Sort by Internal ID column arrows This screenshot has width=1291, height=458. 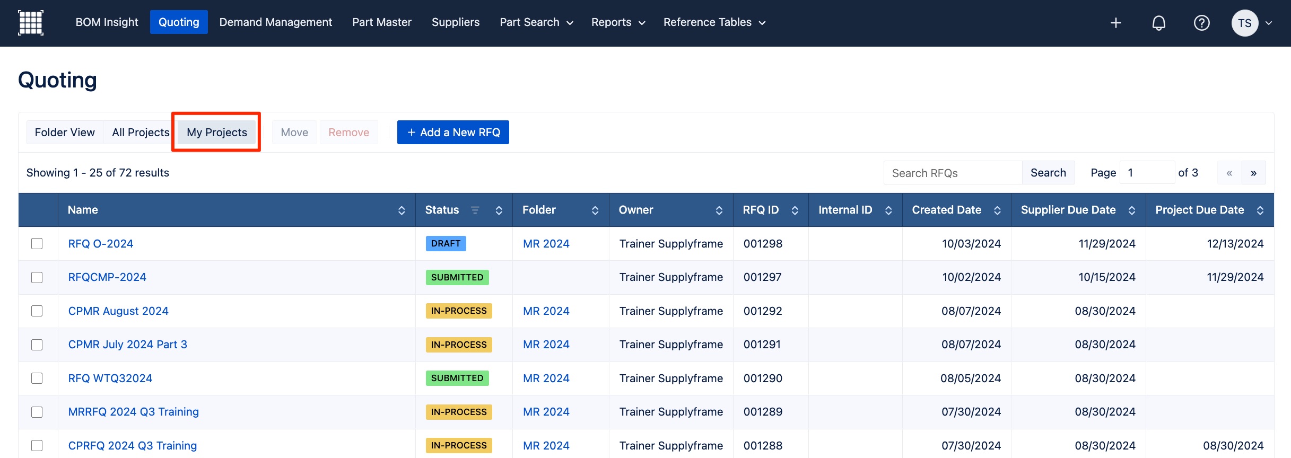pos(888,210)
